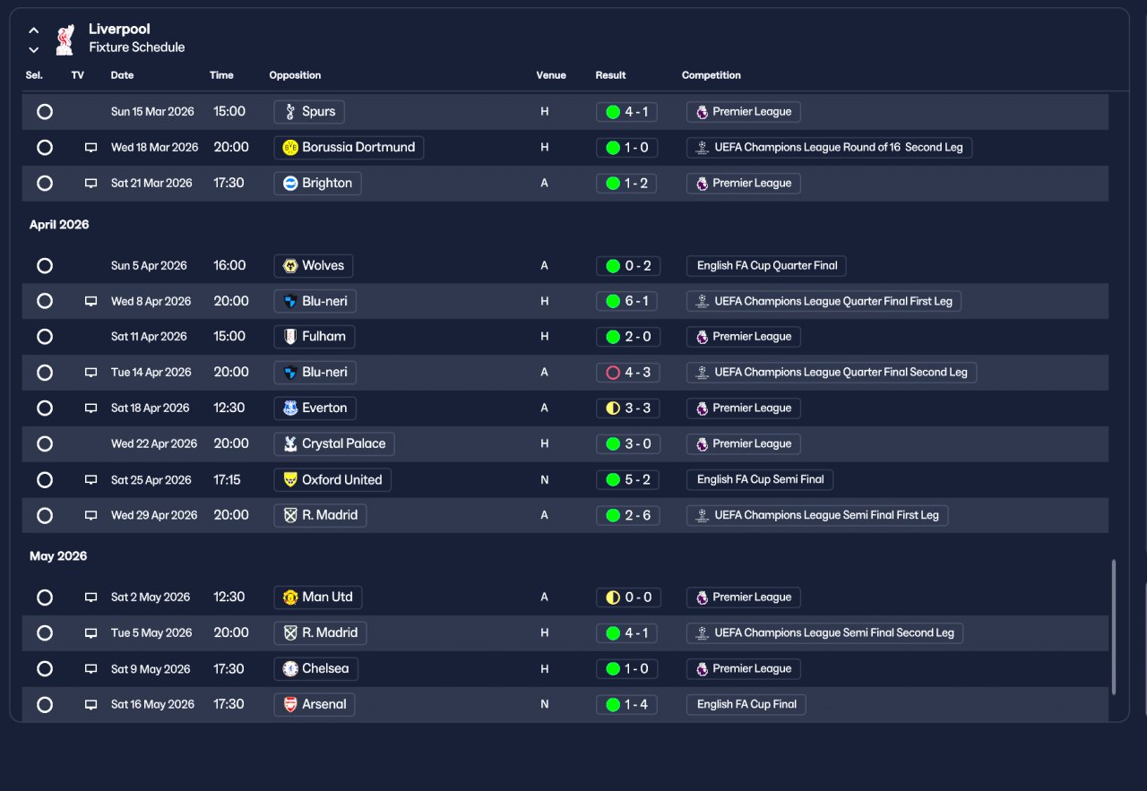Select the Wolves FA Cup fixture radio button
Screen dimensions: 1147x791
[45, 266]
